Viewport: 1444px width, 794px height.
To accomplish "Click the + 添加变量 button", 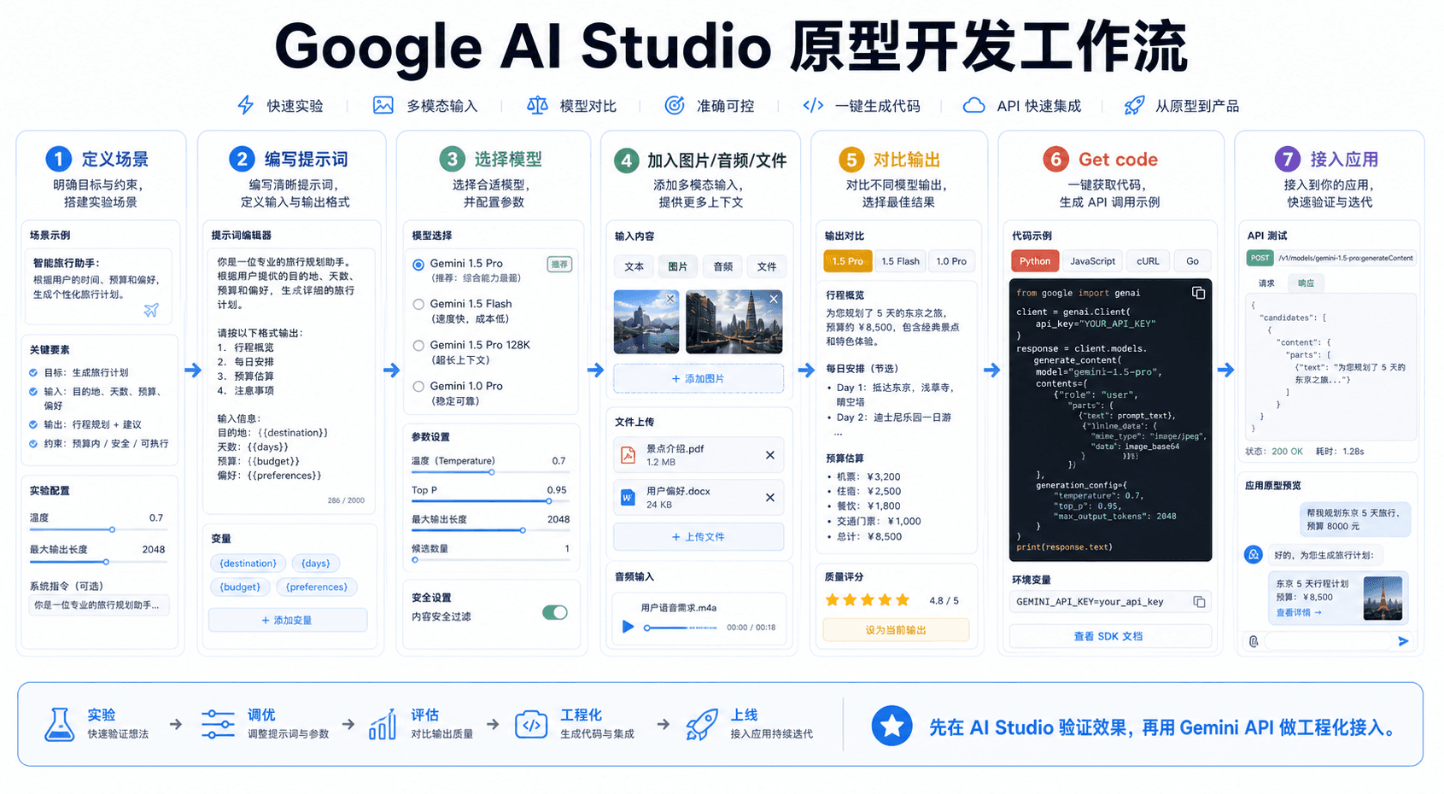I will pos(287,620).
